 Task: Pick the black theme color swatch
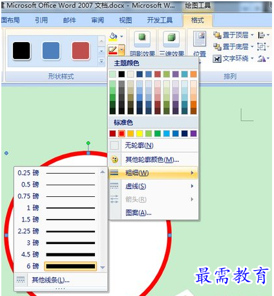click(x=121, y=74)
